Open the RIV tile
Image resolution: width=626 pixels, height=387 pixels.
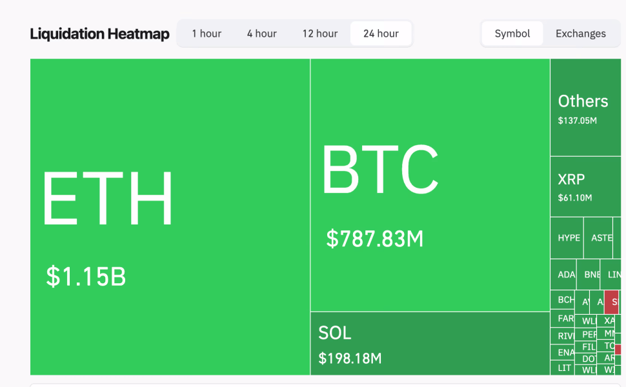563,336
